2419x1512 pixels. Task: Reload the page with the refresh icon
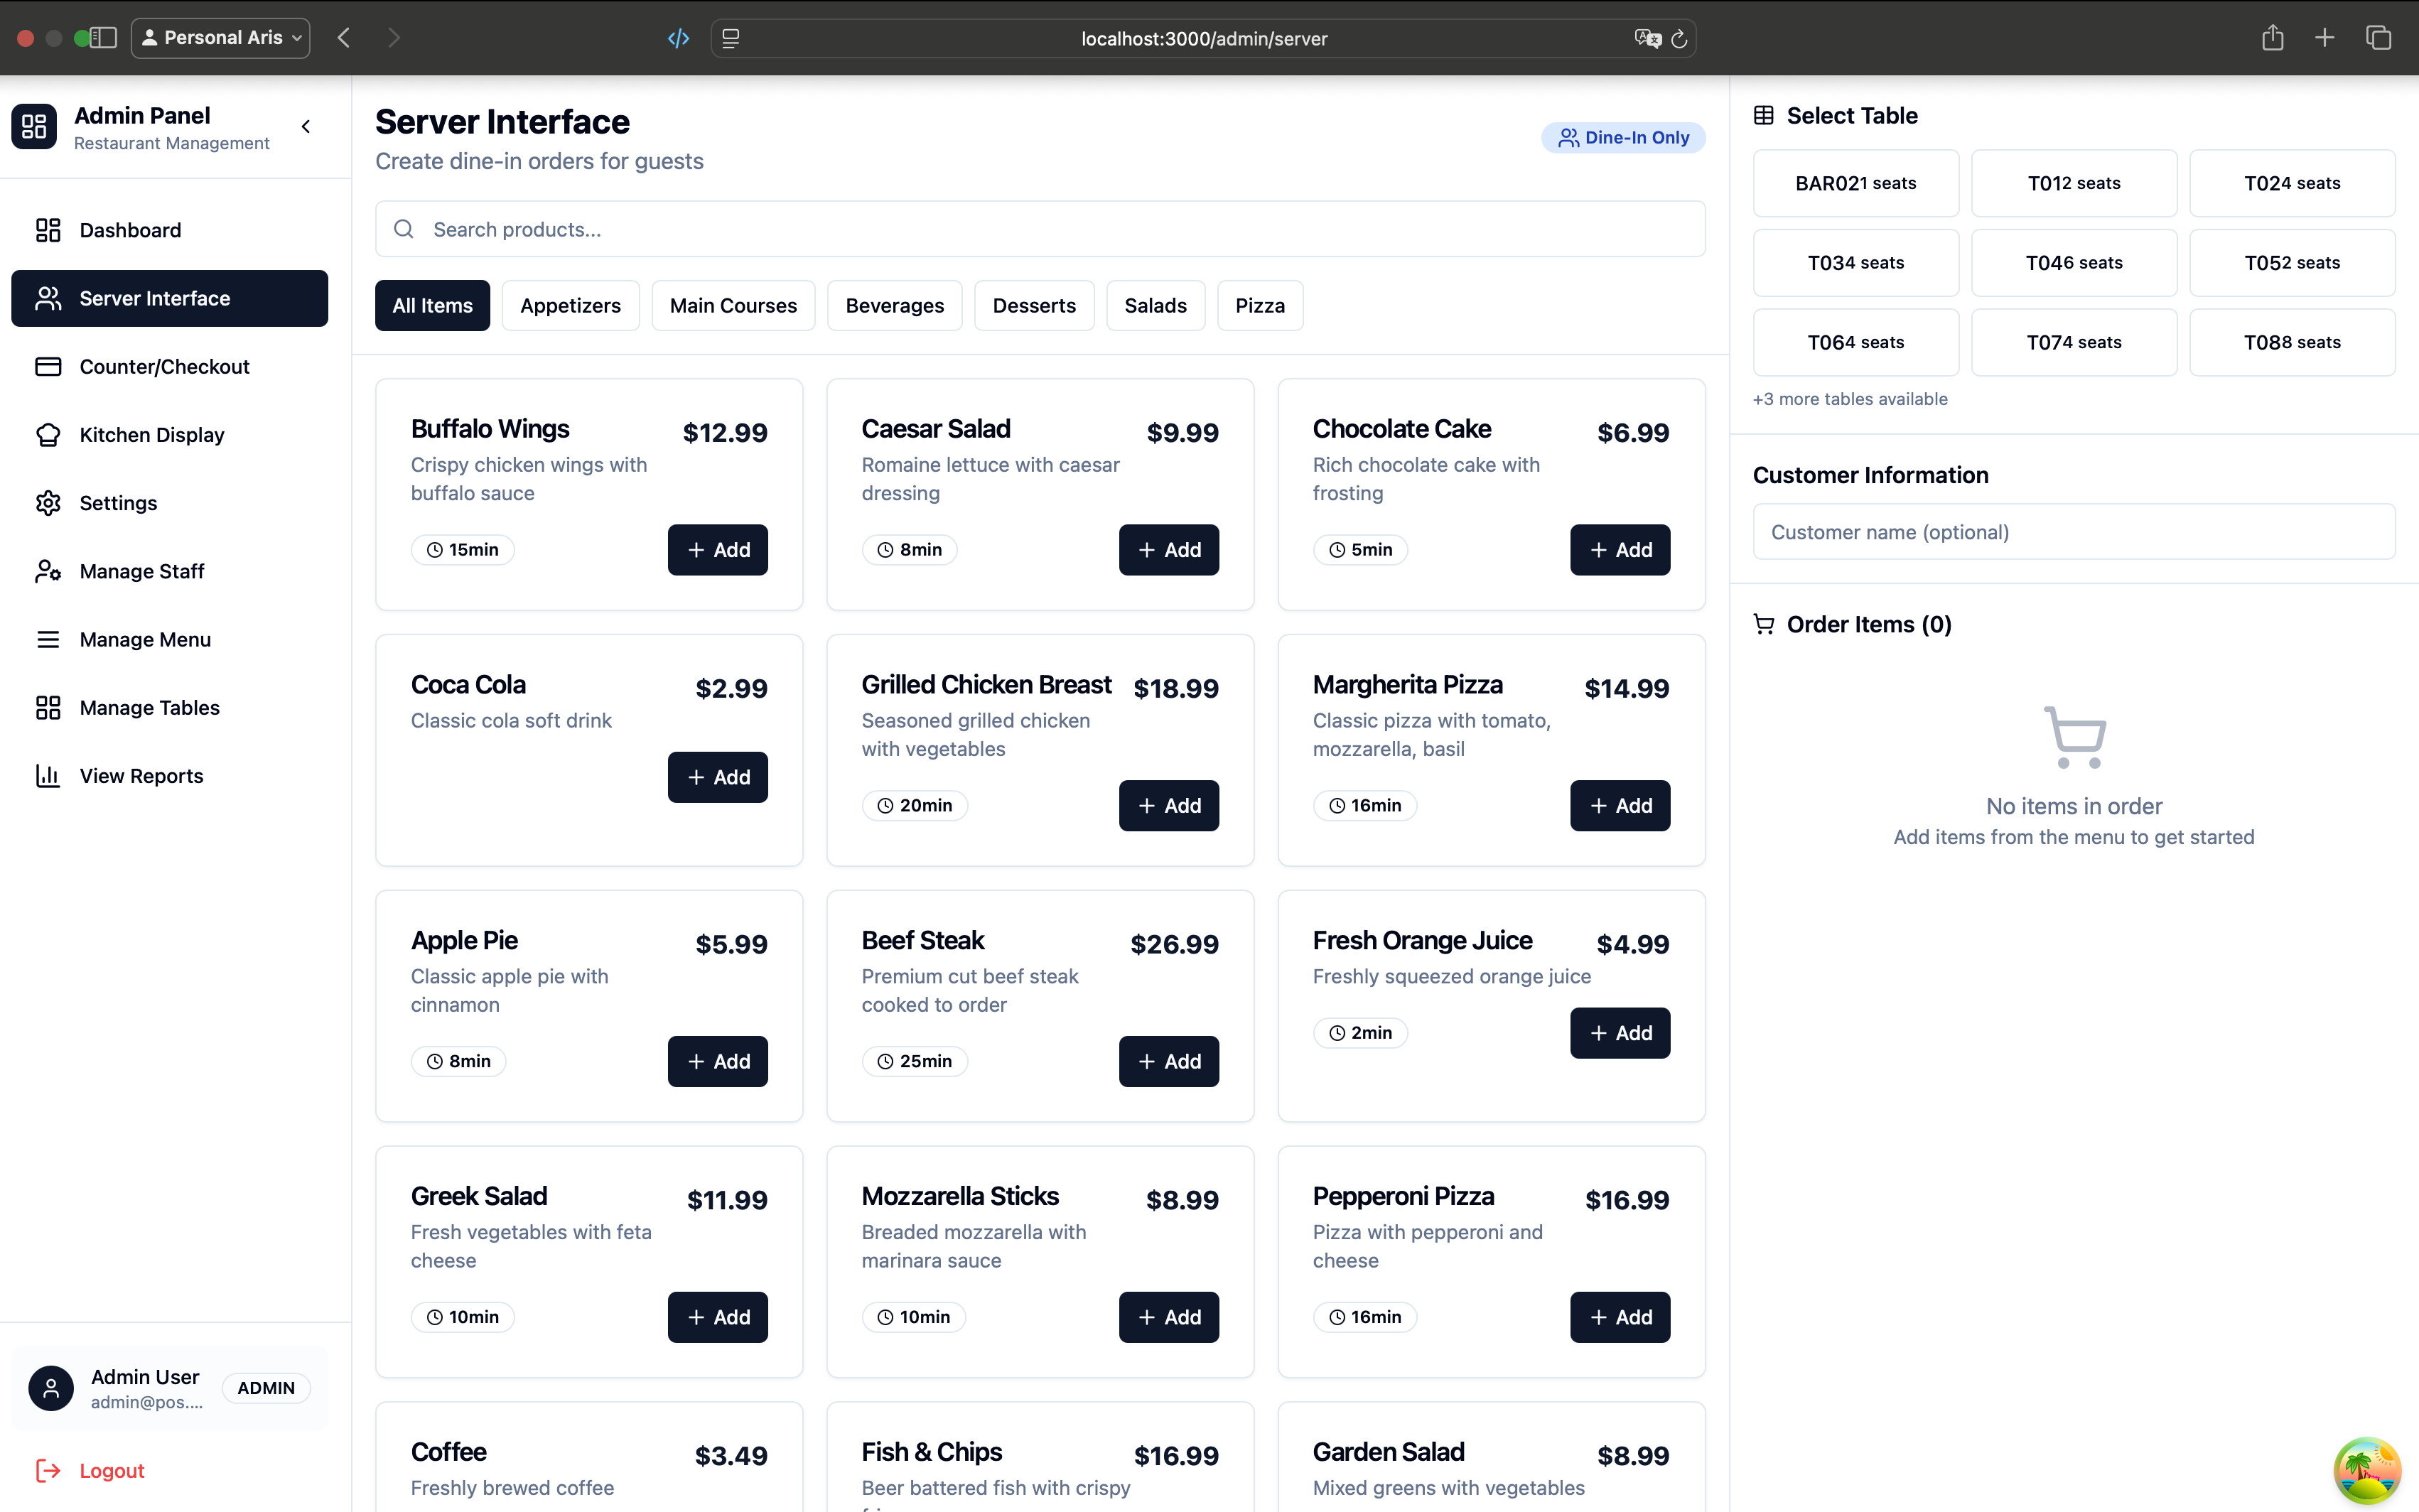(x=1679, y=38)
